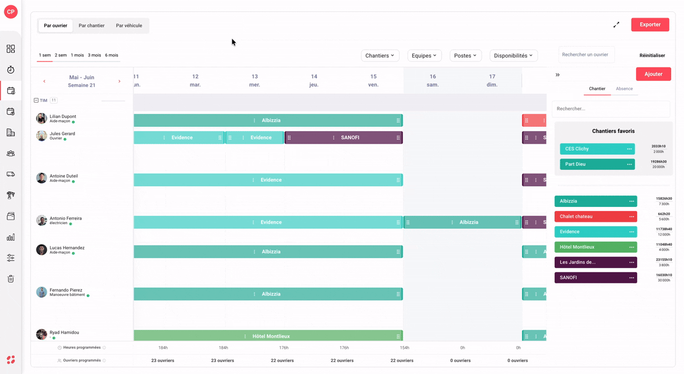This screenshot has height=374, width=684.
Task: Open the Postes filter dropdown
Action: pyautogui.click(x=466, y=56)
